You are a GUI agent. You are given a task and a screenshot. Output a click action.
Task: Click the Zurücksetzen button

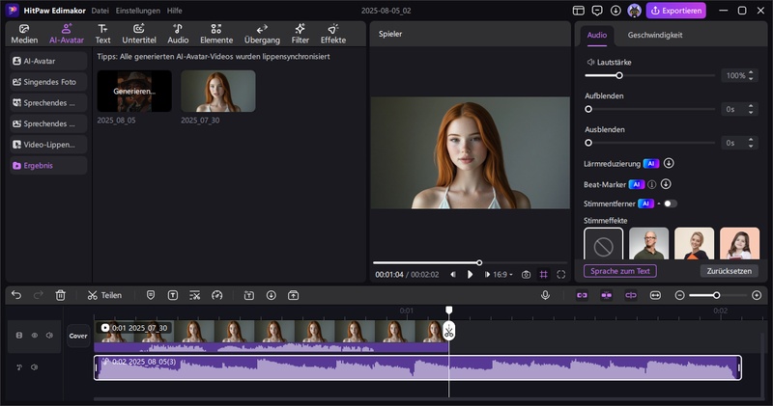(x=730, y=271)
